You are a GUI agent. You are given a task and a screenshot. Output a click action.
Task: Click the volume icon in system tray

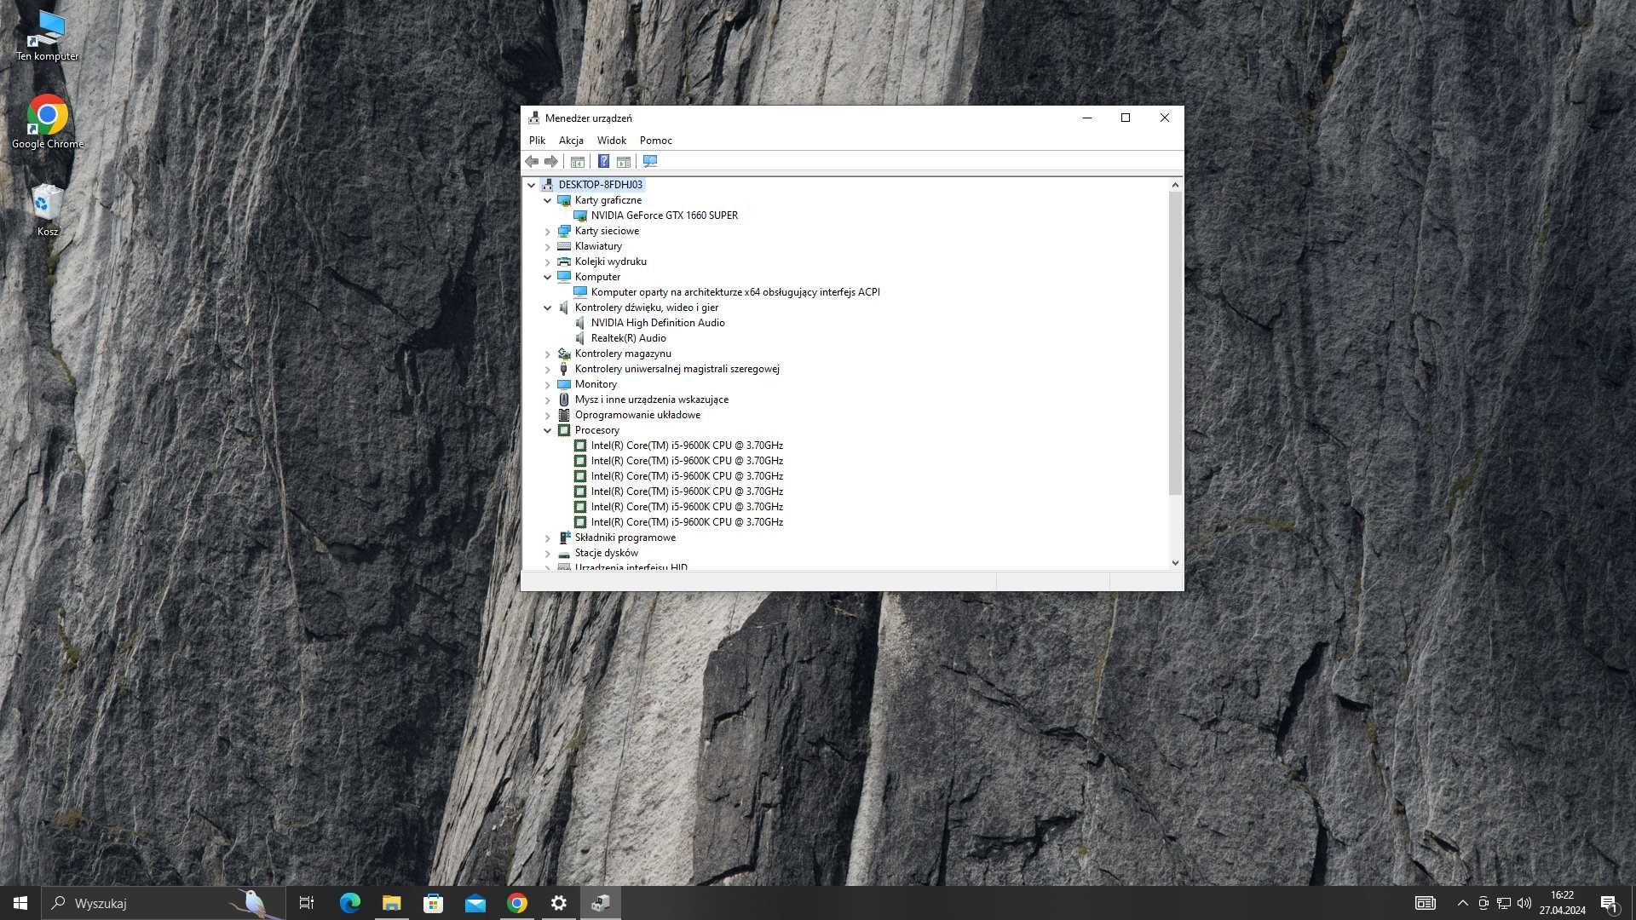[x=1524, y=903]
